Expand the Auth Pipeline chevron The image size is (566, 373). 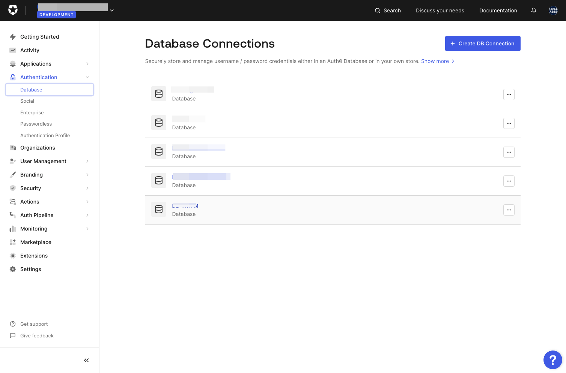tap(87, 215)
